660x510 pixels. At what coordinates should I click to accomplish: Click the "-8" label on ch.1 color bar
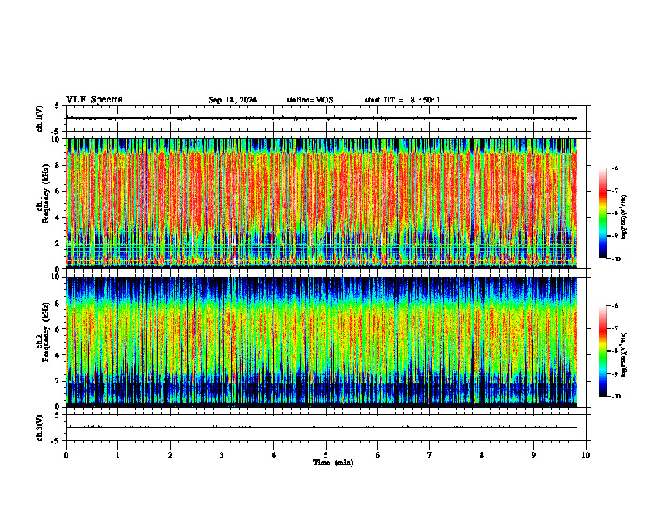[x=615, y=213]
